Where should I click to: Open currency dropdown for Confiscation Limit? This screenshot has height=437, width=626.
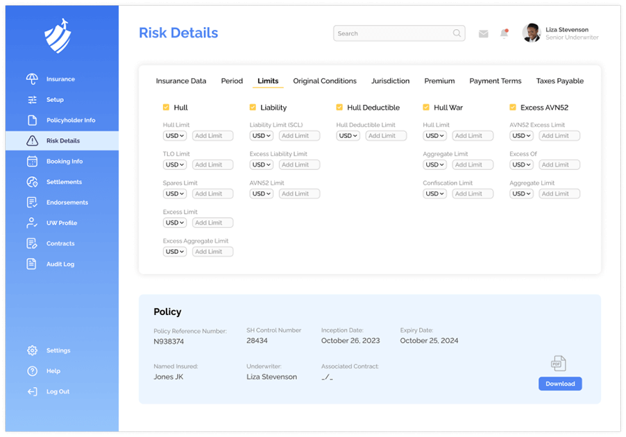pos(435,194)
